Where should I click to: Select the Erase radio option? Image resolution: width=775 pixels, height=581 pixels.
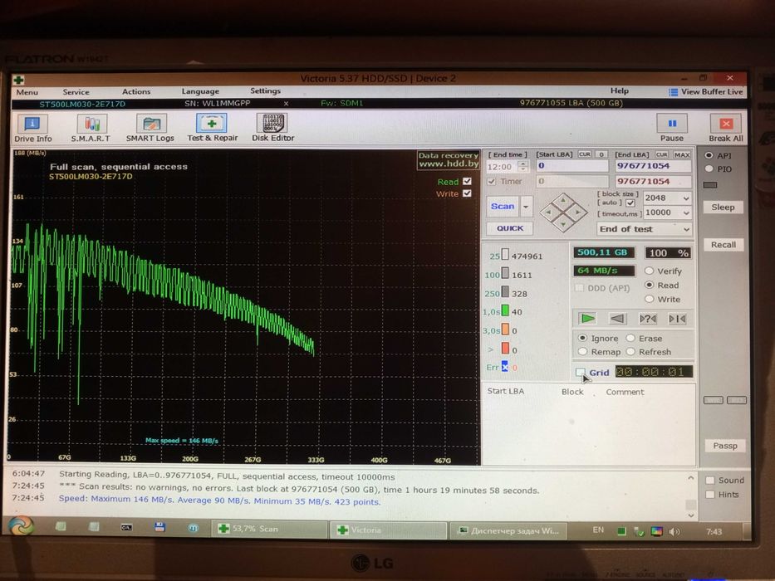click(x=630, y=338)
